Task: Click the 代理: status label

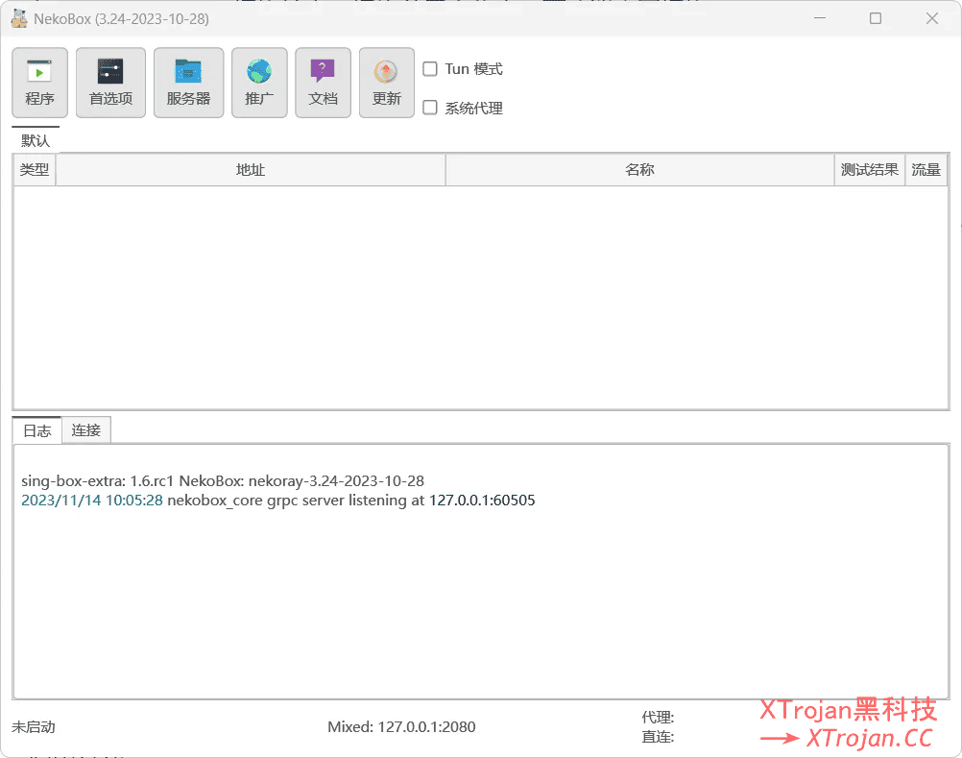Action: (x=658, y=717)
